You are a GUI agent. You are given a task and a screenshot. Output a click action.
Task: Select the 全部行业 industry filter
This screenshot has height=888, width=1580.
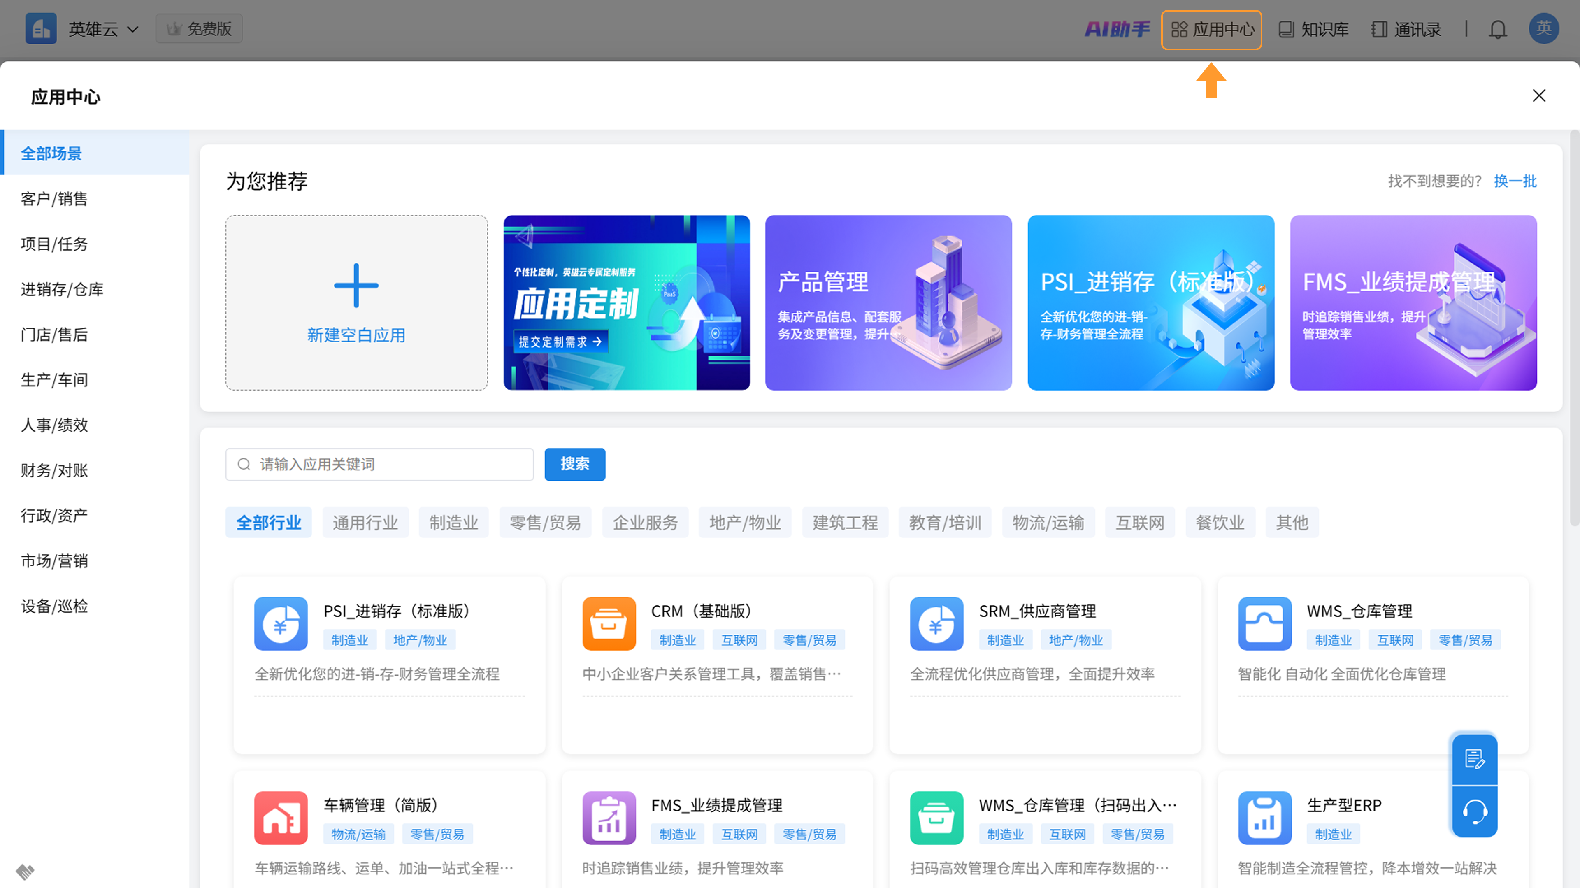pyautogui.click(x=269, y=523)
